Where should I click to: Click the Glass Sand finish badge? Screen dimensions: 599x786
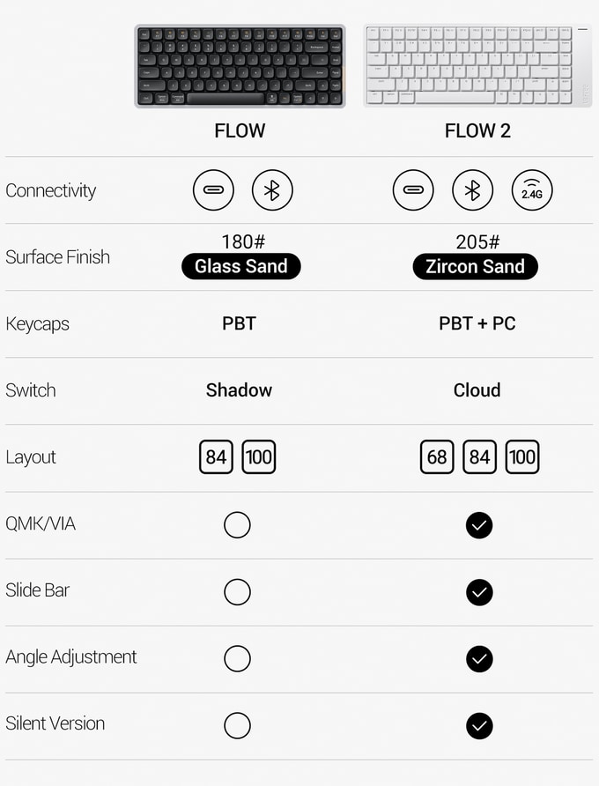tap(240, 267)
